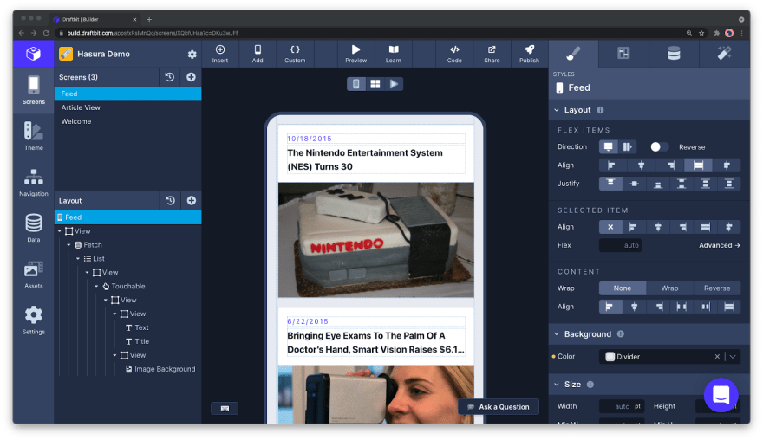Click the Custom code toolbar button
Viewport: 763px width, 440px height.
point(295,54)
